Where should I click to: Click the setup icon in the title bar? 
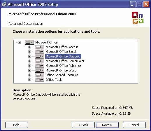click(x=4, y=4)
